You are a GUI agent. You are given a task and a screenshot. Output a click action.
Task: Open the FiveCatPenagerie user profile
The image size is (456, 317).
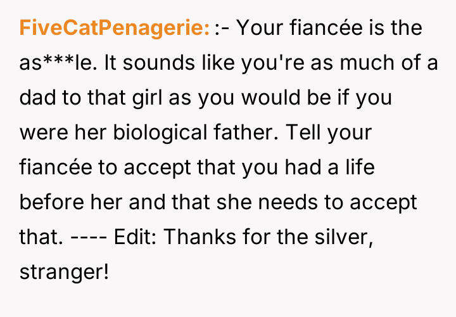pyautogui.click(x=115, y=29)
